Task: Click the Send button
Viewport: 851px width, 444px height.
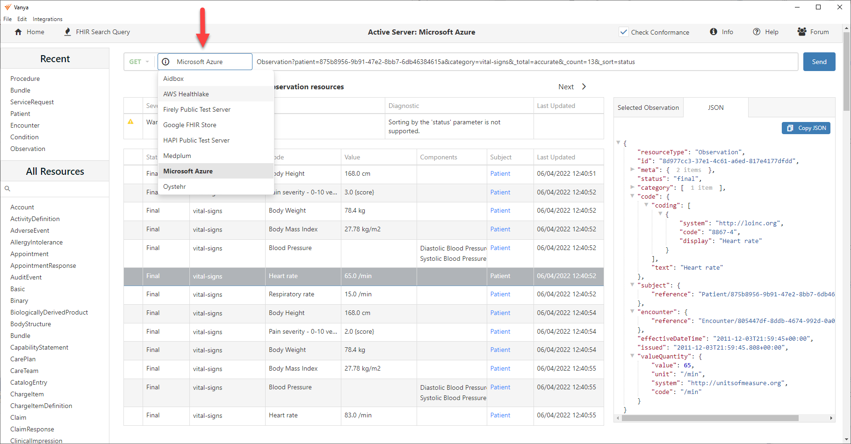Action: tap(819, 62)
